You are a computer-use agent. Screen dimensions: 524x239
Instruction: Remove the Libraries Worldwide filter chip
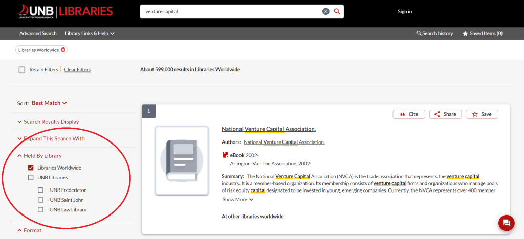(x=63, y=50)
